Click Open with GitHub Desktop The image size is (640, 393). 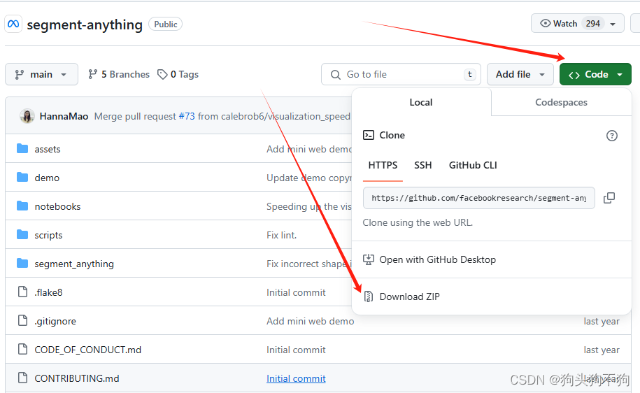tap(438, 259)
